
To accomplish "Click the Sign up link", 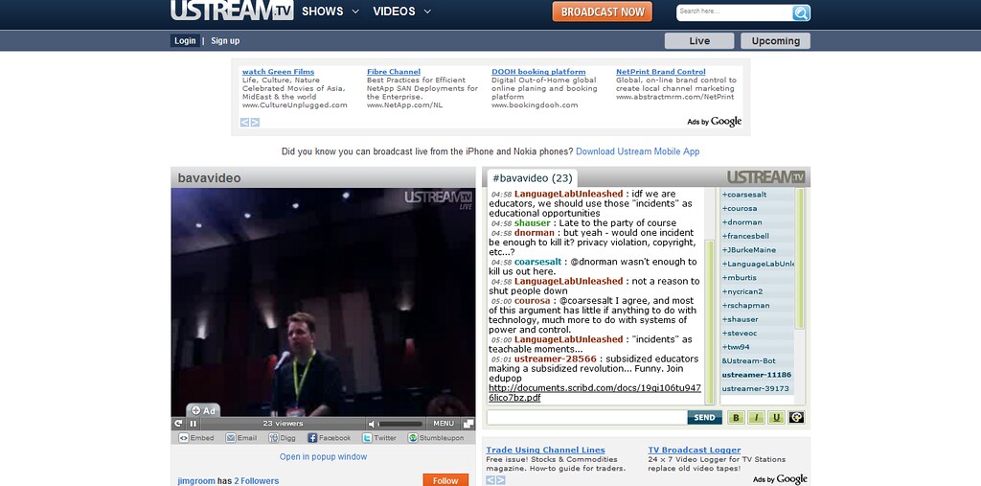I will 225,40.
